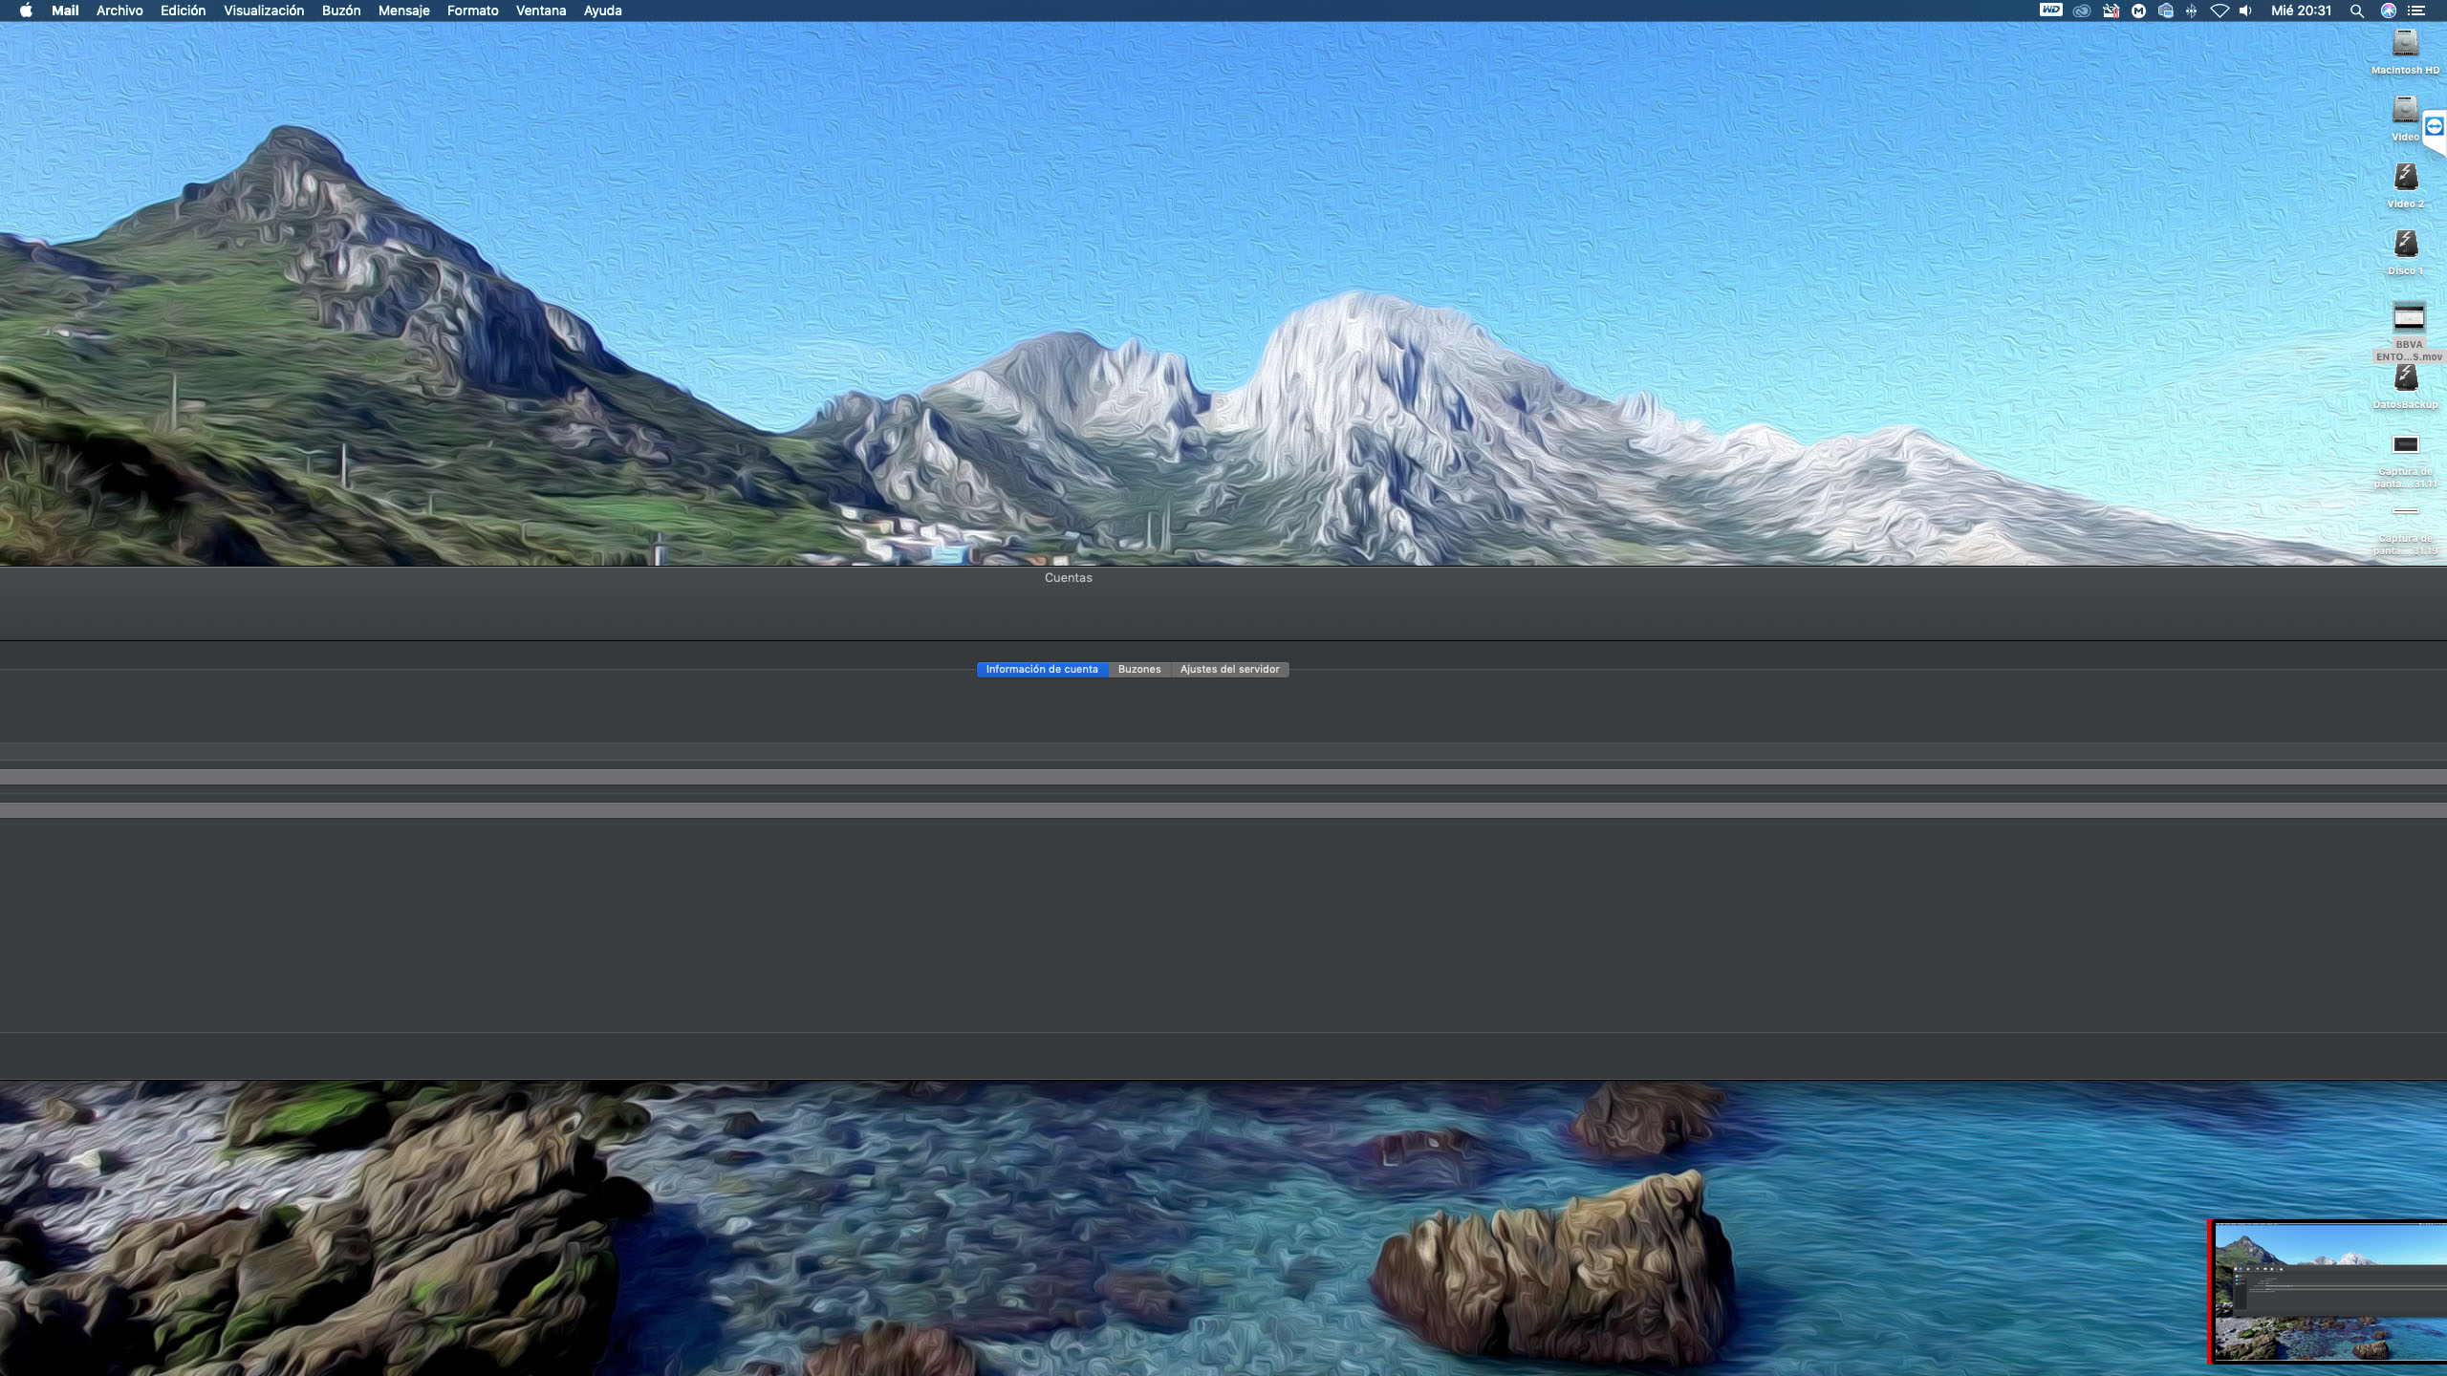Select the Video 2 Thunderbolt drive icon

2405,178
